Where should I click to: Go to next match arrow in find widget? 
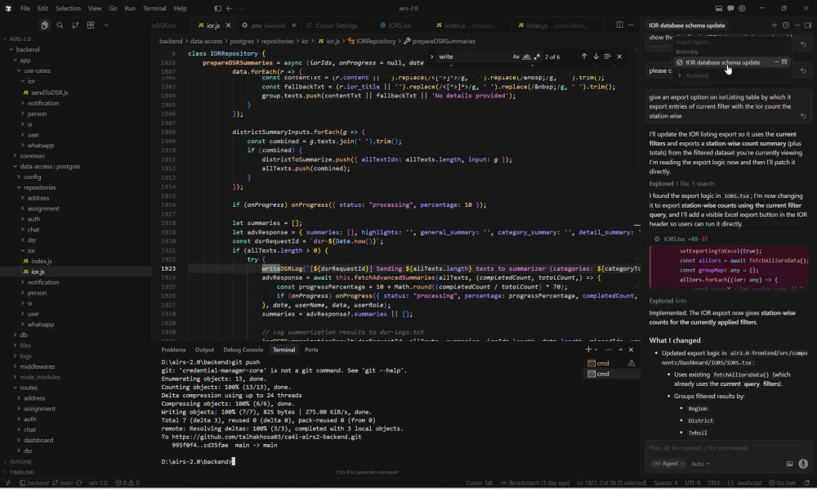point(596,56)
